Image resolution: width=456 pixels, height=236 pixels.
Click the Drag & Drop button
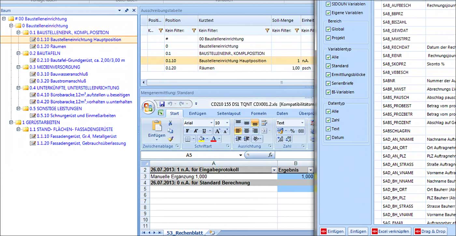tap(430, 231)
